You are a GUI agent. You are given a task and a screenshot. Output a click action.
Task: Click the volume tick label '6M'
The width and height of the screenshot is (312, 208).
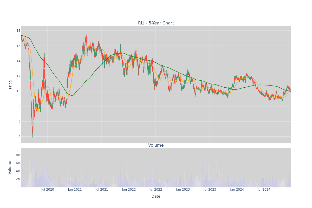18,163
